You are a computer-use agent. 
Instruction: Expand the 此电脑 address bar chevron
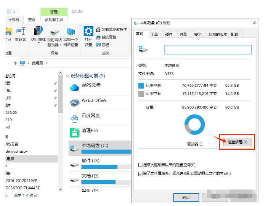47,63
